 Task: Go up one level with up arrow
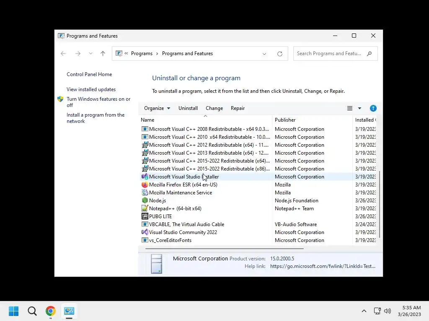[103, 53]
